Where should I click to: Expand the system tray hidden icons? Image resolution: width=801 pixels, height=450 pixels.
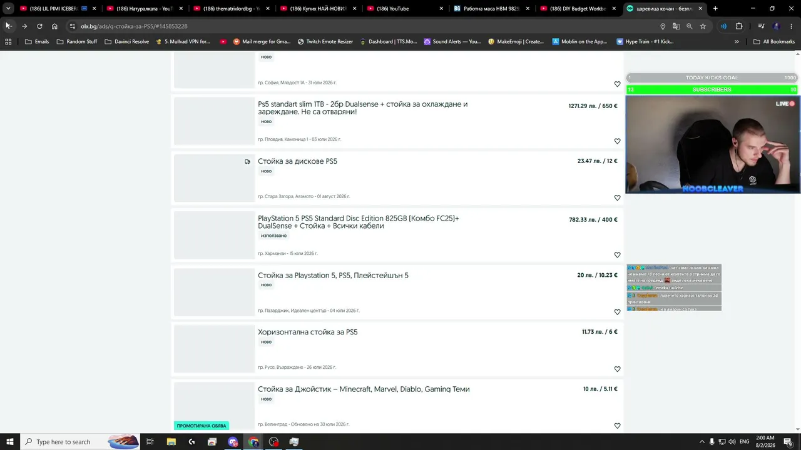(x=702, y=442)
